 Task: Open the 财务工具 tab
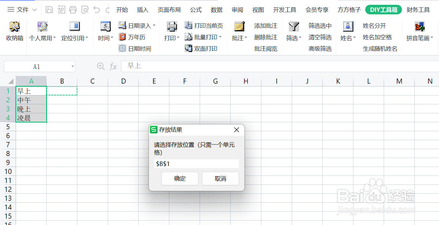click(418, 10)
